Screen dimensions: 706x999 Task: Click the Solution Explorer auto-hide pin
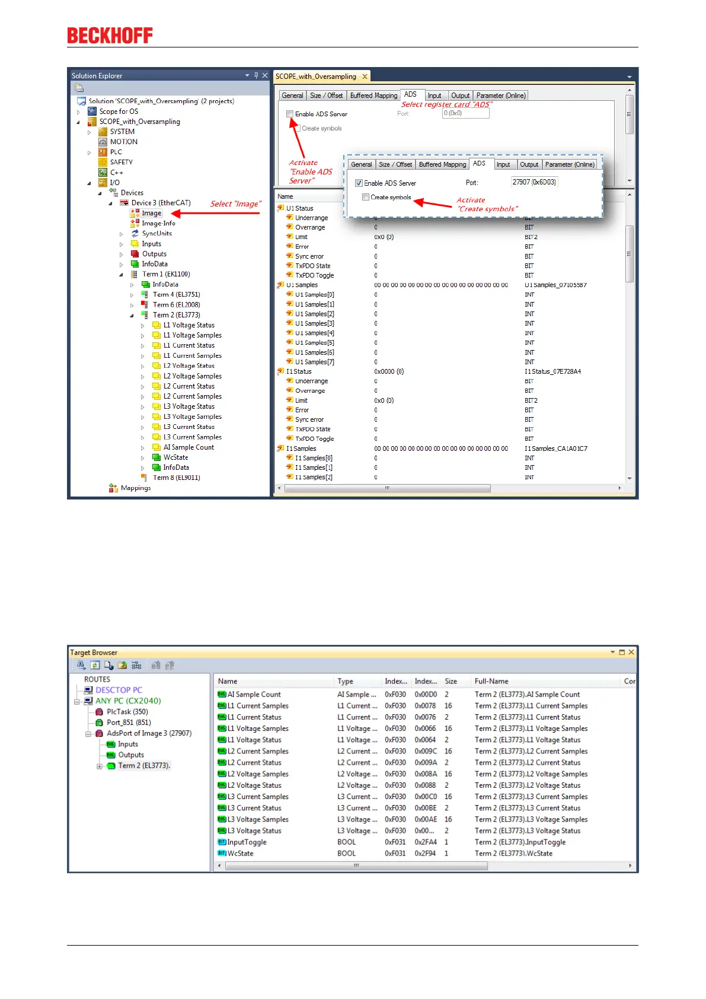[256, 75]
